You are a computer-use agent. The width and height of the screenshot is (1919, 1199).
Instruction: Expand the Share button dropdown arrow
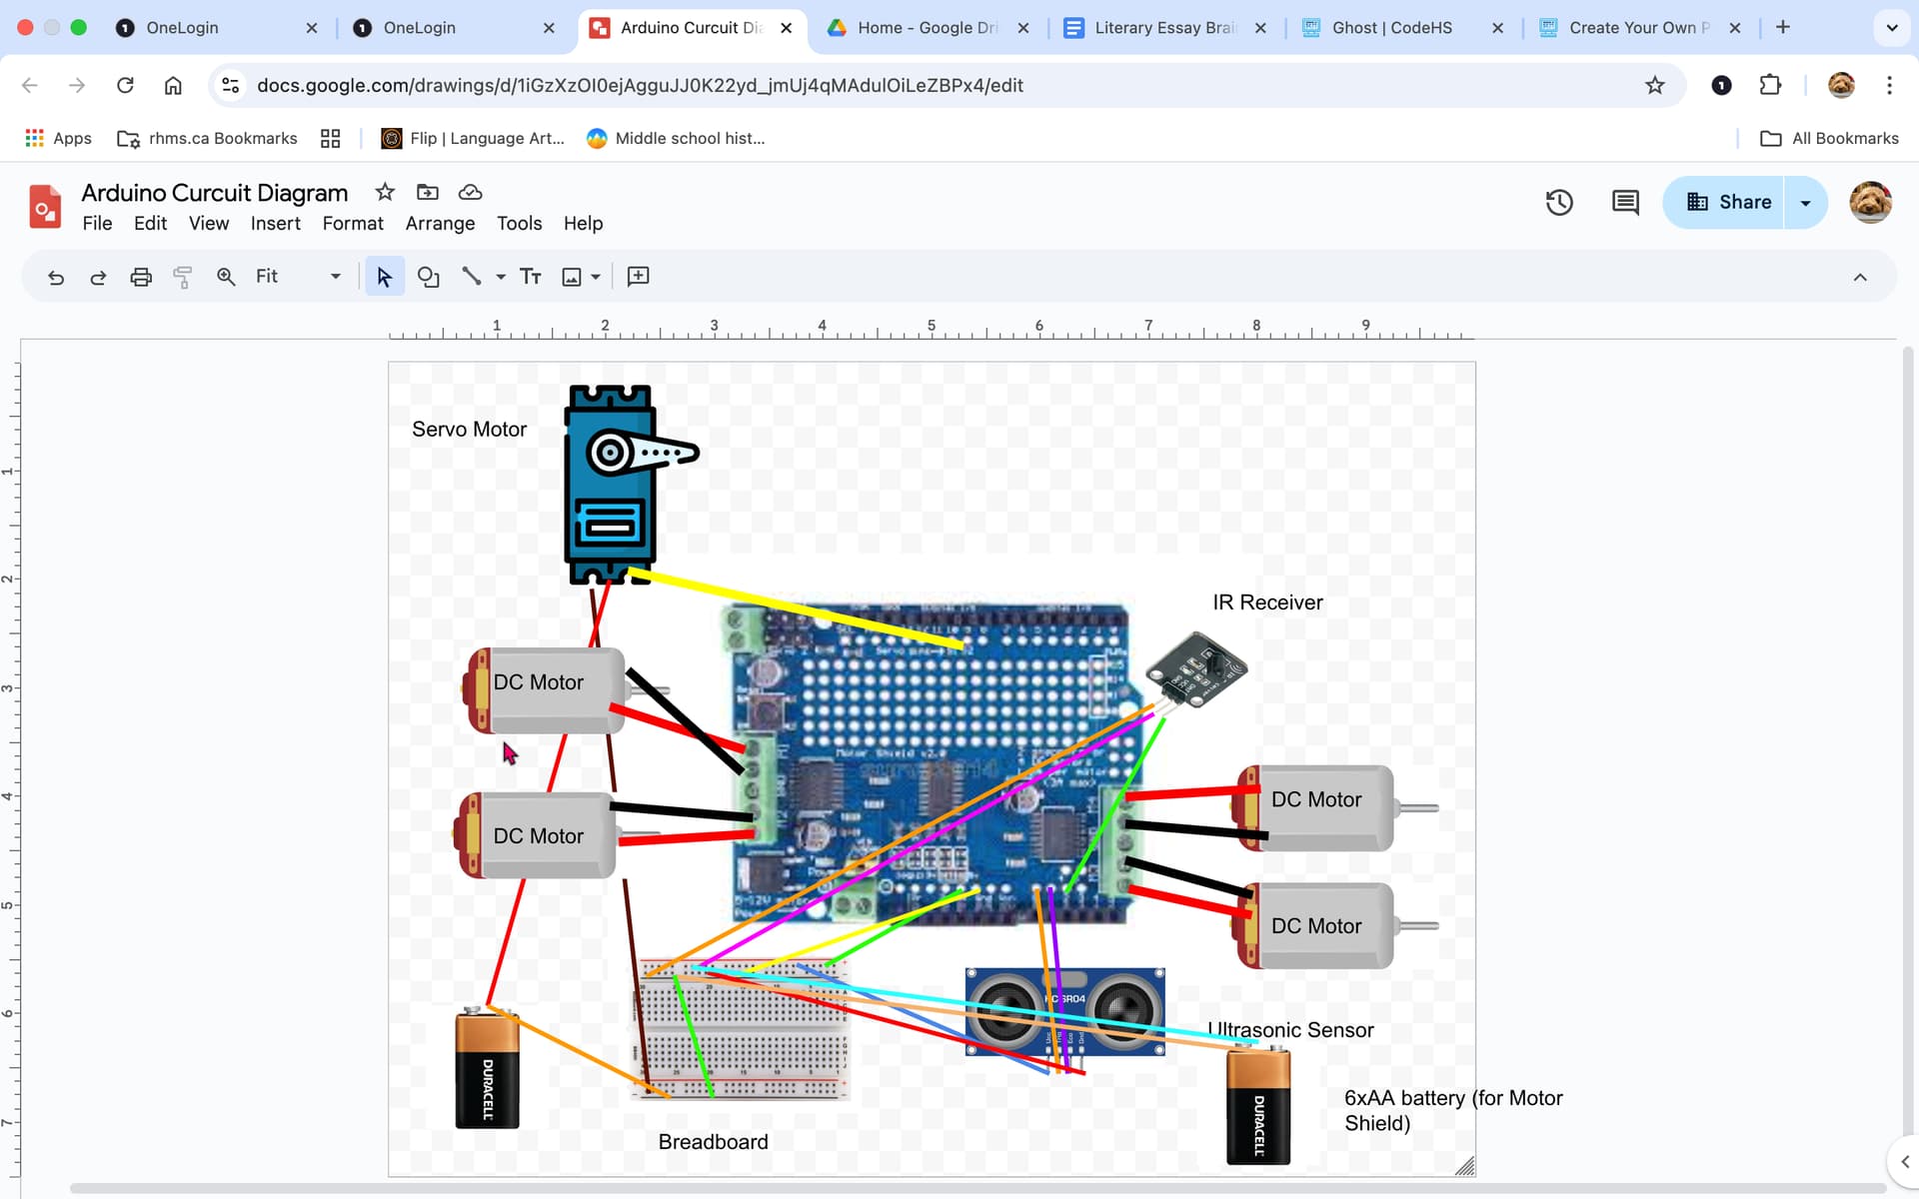(1805, 202)
